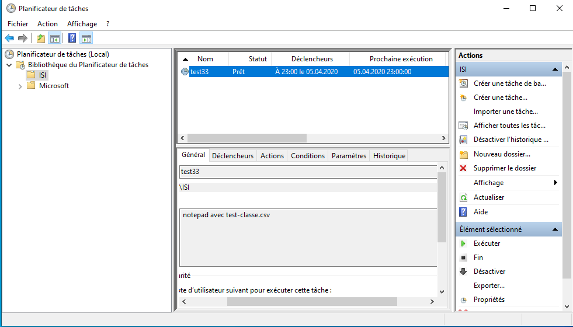
Task: Sort tasks by Statut column header
Action: point(257,59)
